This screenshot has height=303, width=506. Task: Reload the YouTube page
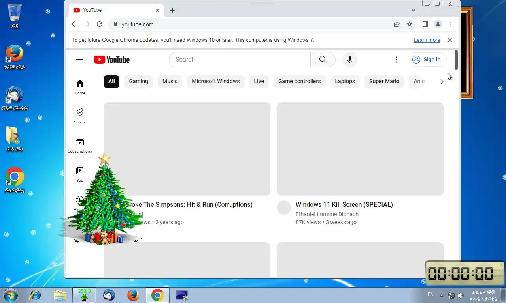100,24
